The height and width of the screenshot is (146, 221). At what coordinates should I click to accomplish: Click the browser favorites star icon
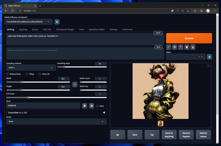pos(195,11)
